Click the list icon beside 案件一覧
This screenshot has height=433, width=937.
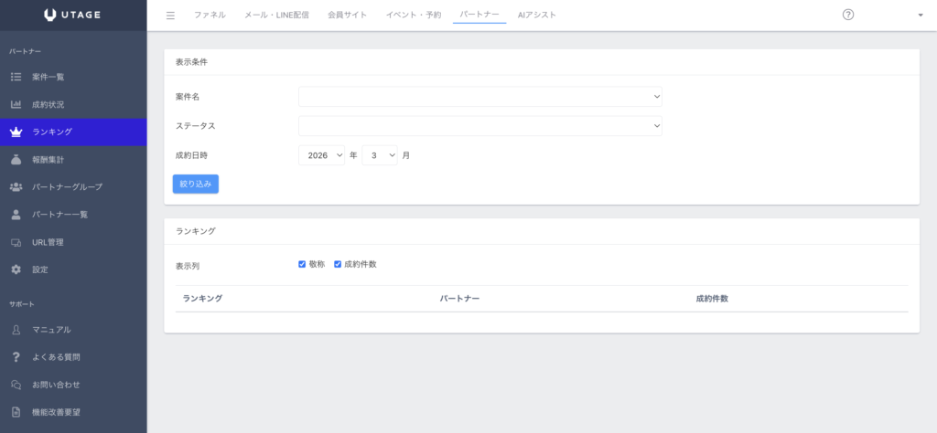pos(16,77)
